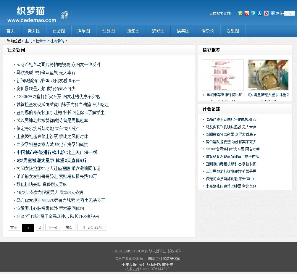Image resolution: width=297 pixels, height=274 pixels.
Task: Click the red Sohu Weibo share icon
Action: tap(266, 13)
